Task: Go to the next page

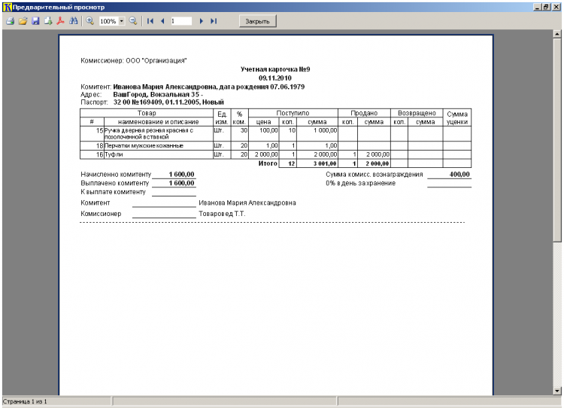Action: coord(201,21)
